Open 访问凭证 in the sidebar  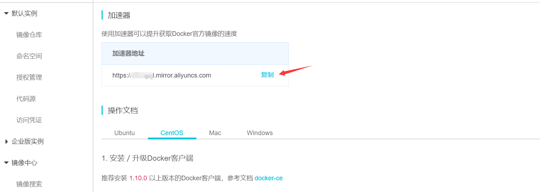(x=29, y=120)
